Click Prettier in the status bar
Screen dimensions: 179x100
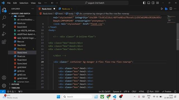(x=167, y=91)
